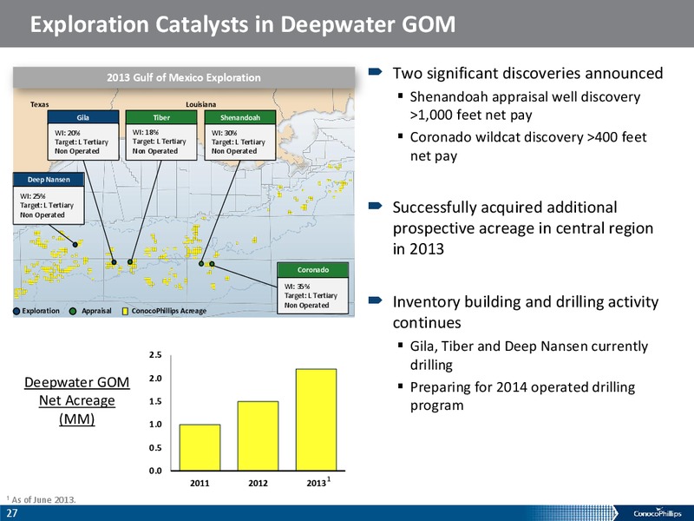Click the 'Deepwater GOM Net Acreage (MM)' chart label
Screen dimensions: 694x521
(x=77, y=400)
